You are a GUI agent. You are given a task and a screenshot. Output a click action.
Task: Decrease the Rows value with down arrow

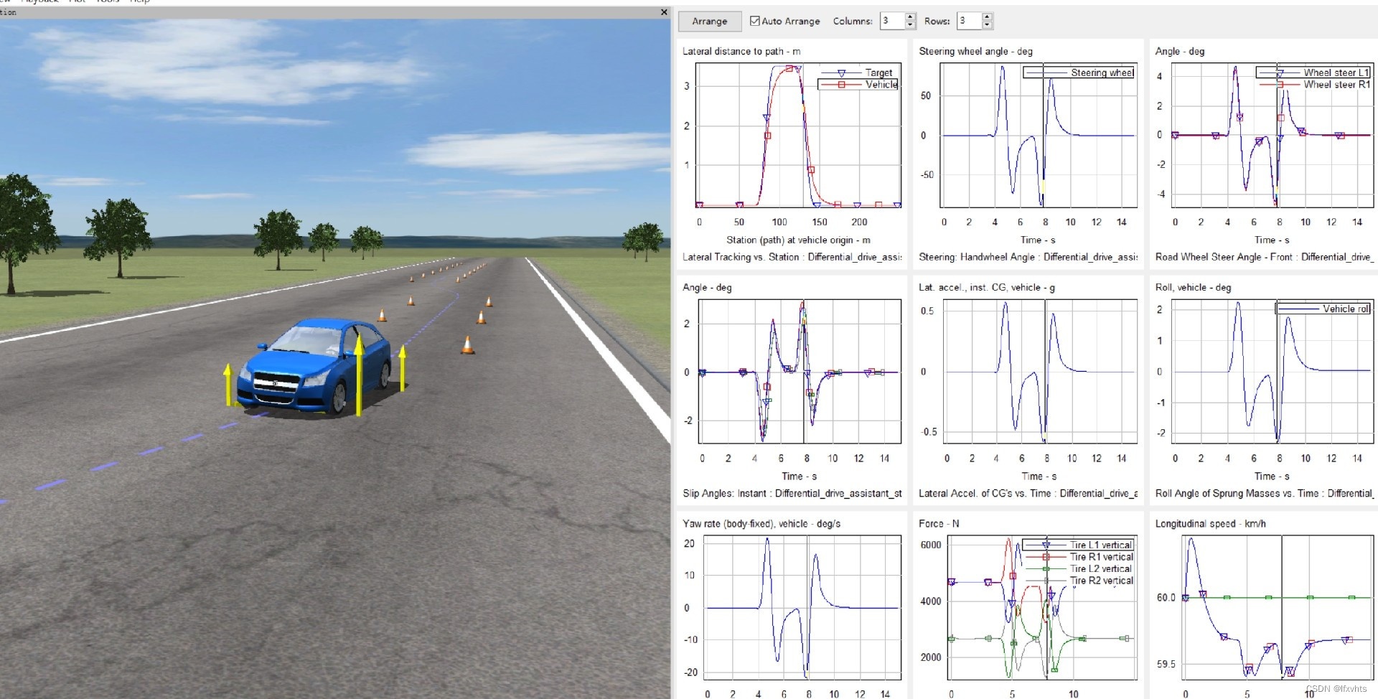[987, 25]
